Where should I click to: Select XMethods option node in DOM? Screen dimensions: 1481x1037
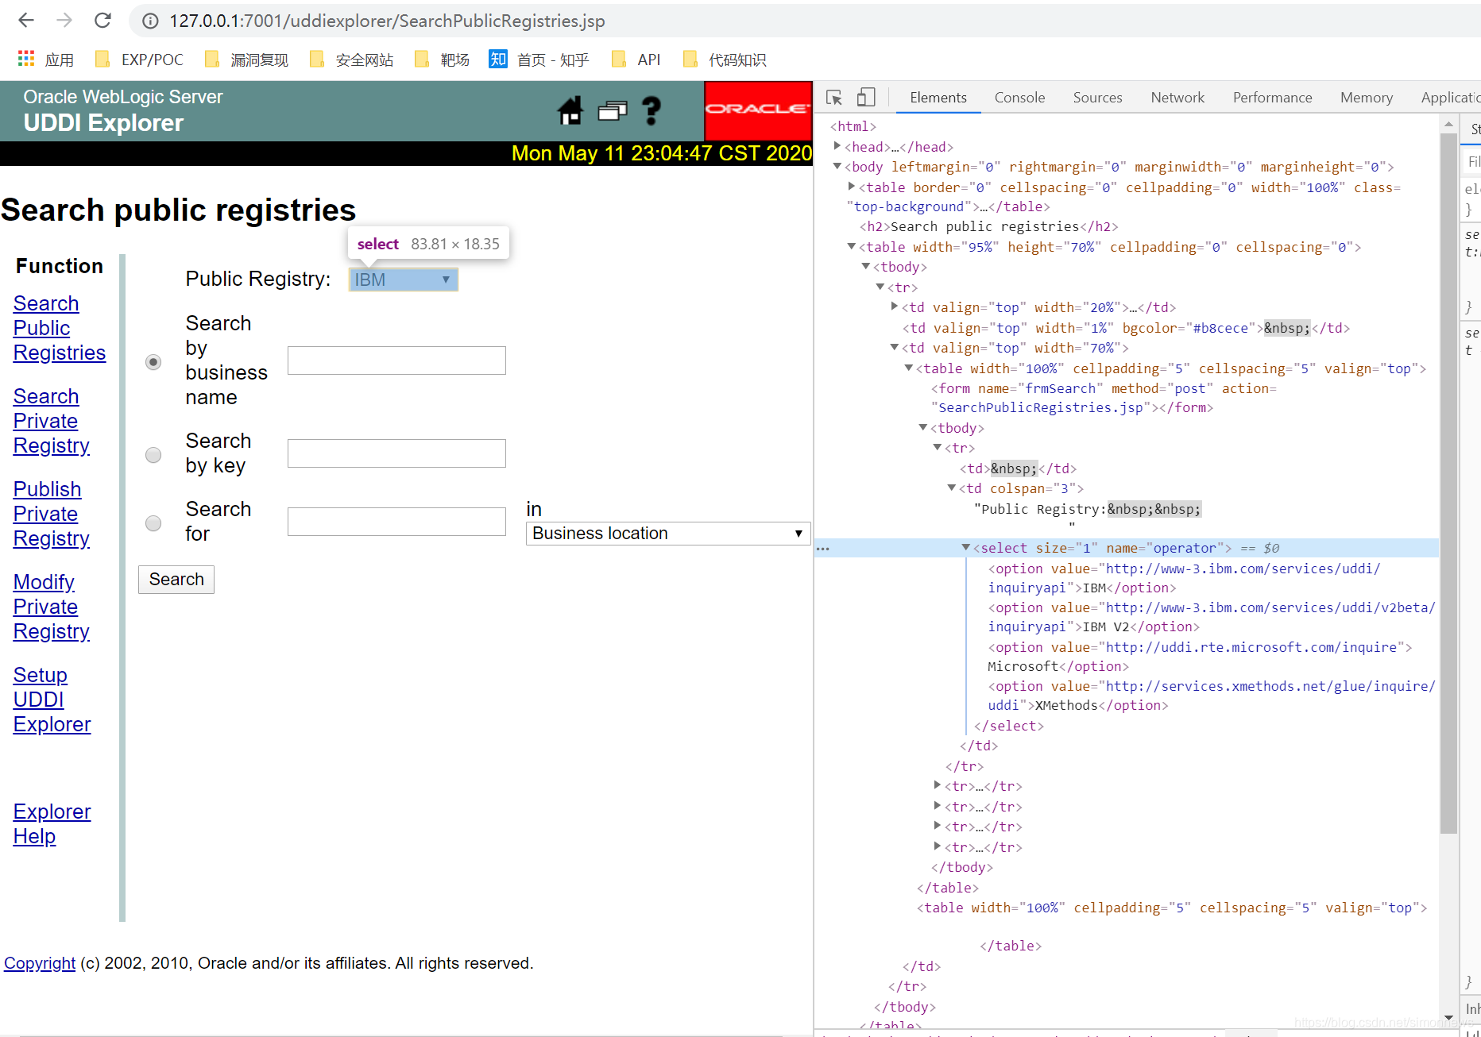[x=1212, y=696]
